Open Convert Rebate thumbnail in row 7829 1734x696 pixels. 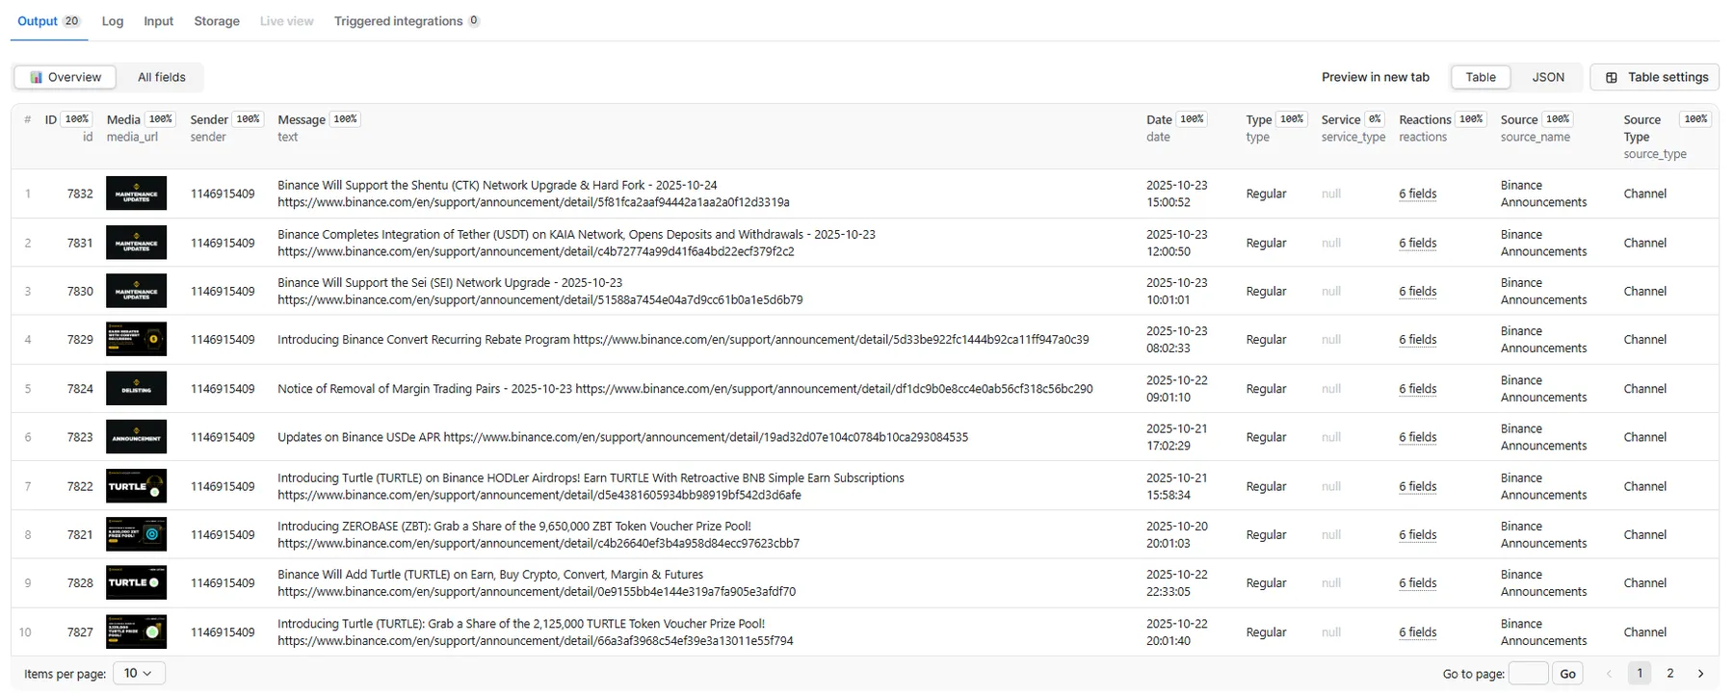(x=136, y=340)
